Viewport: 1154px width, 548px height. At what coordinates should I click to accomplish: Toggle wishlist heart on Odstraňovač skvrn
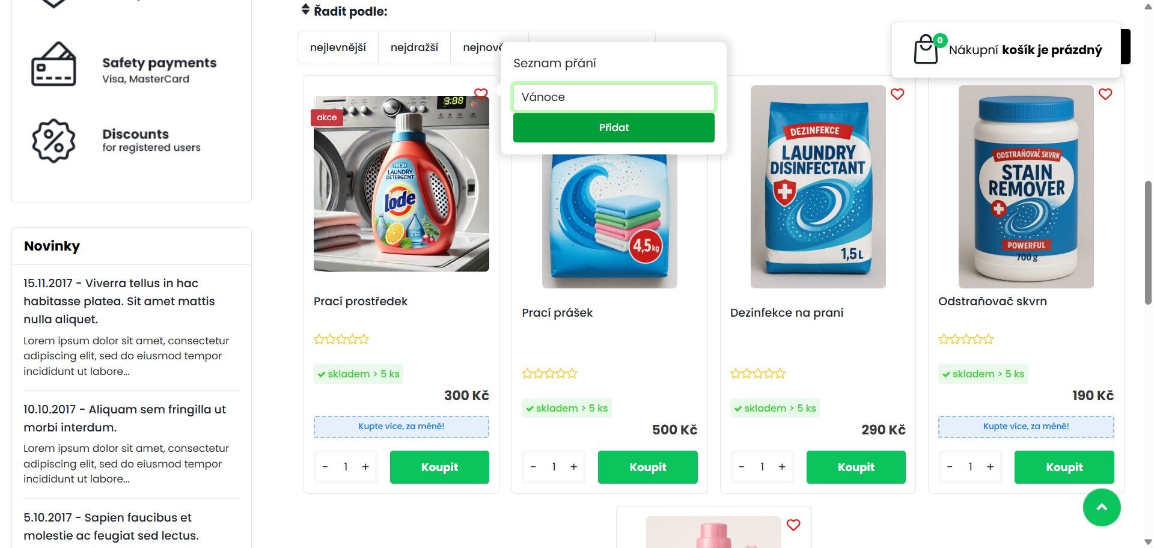click(x=1105, y=94)
